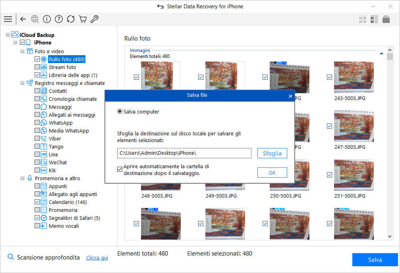This screenshot has width=400, height=273.
Task: Click the update refresh arrows icon
Action: [x=71, y=19]
